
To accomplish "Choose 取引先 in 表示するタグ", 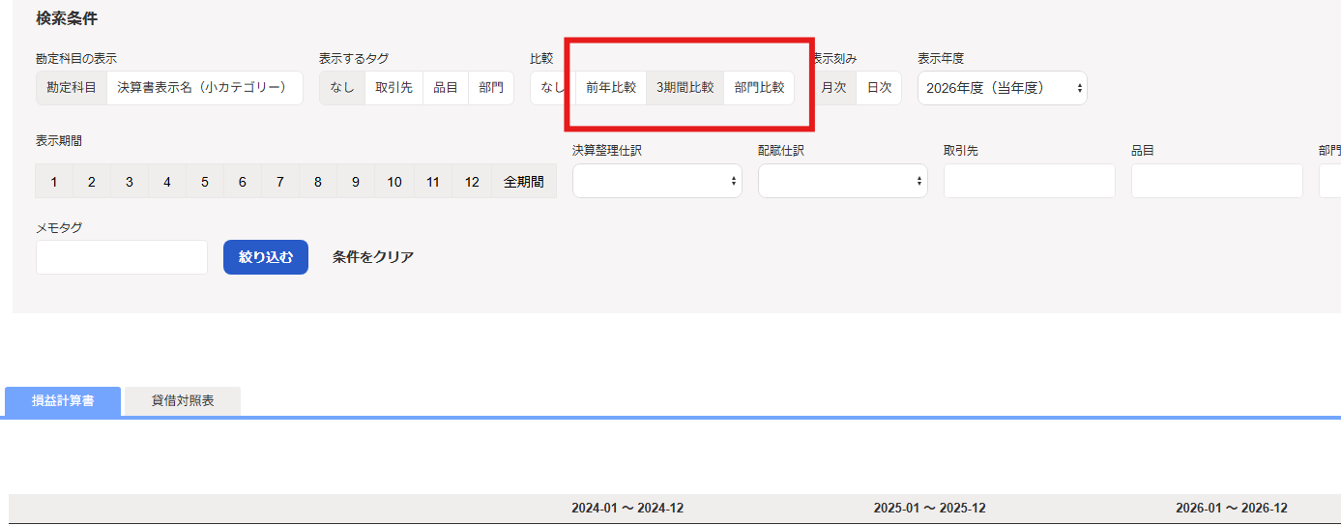I will tap(394, 88).
